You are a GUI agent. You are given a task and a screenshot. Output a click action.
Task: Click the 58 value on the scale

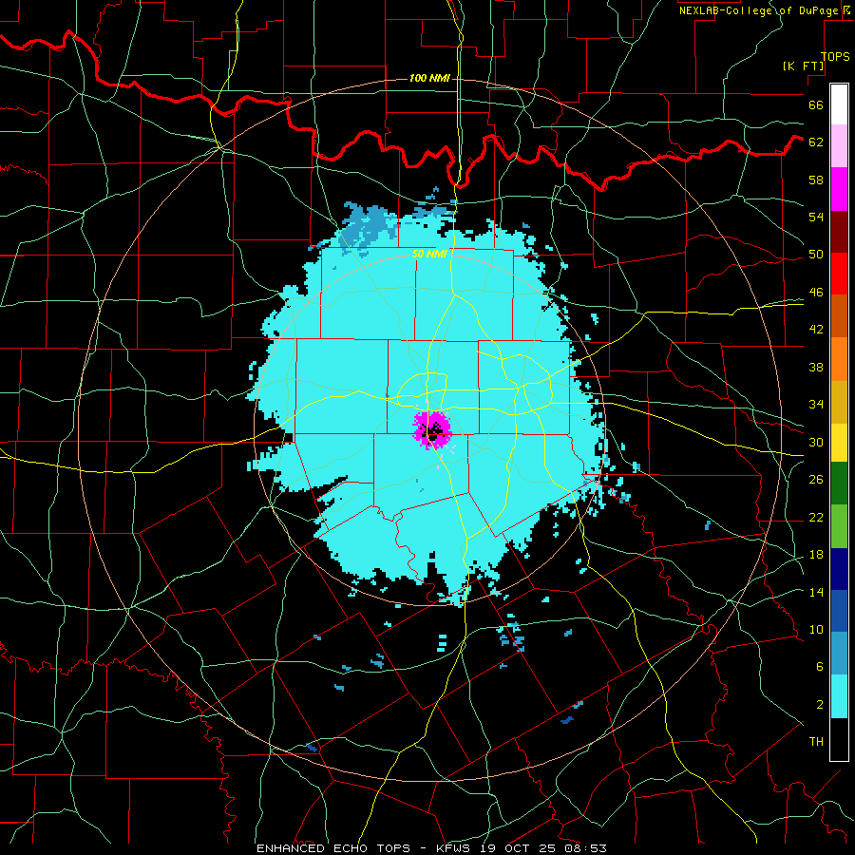coord(816,180)
